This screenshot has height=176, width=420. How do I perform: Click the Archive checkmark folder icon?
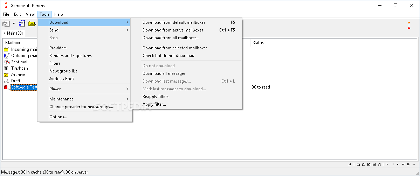point(6,75)
